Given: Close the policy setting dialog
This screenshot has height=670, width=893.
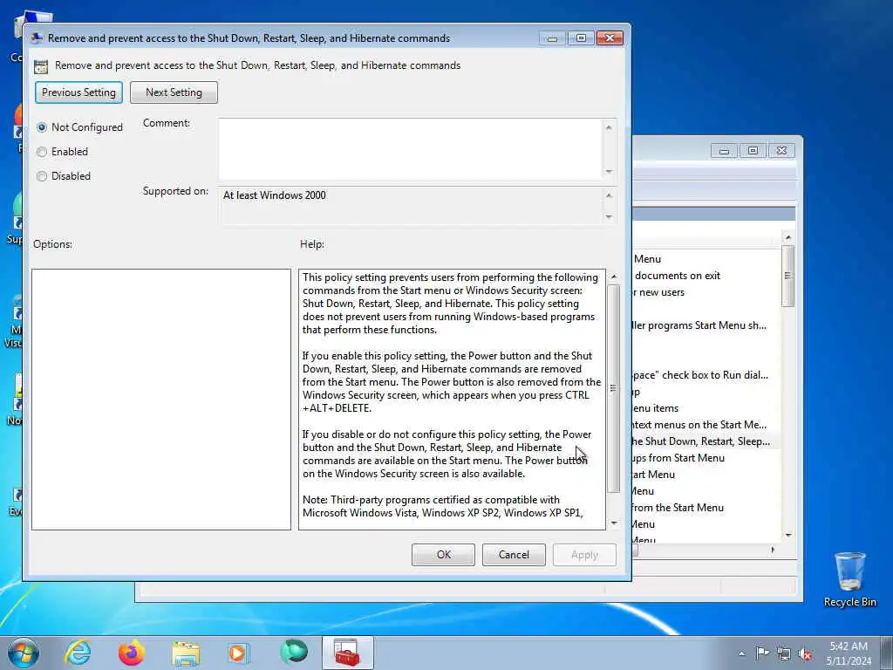Looking at the screenshot, I should coord(610,38).
